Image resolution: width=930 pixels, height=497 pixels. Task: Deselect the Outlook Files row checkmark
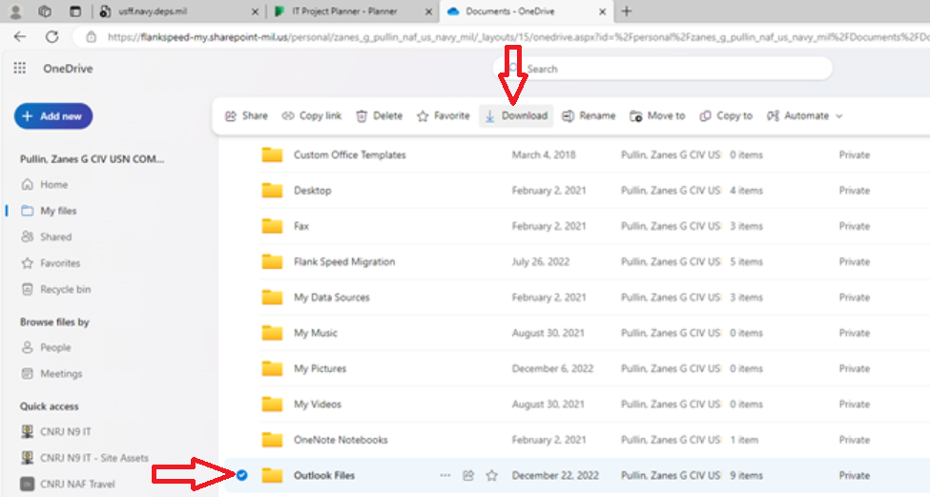(241, 475)
